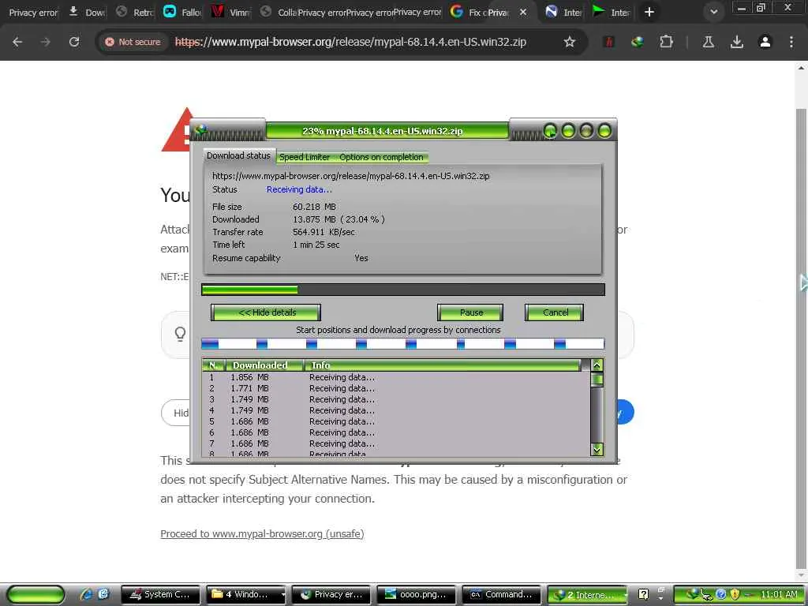Open the Chrome Labs flask icon
The image size is (808, 606).
pos(709,42)
